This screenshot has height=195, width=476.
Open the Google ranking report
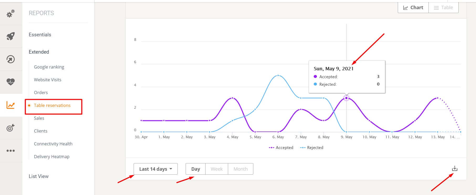[x=49, y=67]
